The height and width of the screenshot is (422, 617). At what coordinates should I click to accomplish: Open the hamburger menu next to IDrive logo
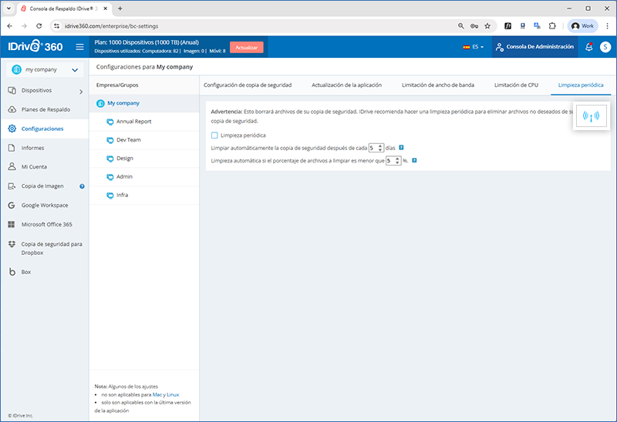[79, 47]
